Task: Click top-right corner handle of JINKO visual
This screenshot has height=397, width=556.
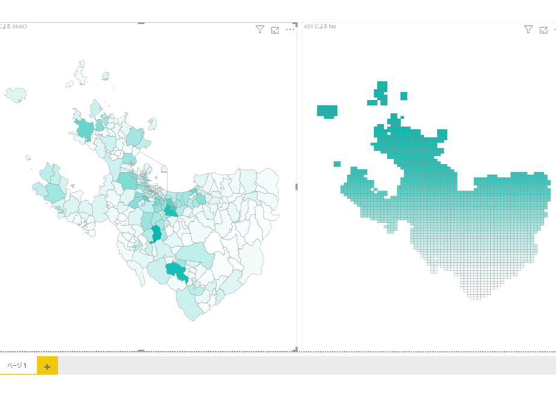Action: click(295, 24)
